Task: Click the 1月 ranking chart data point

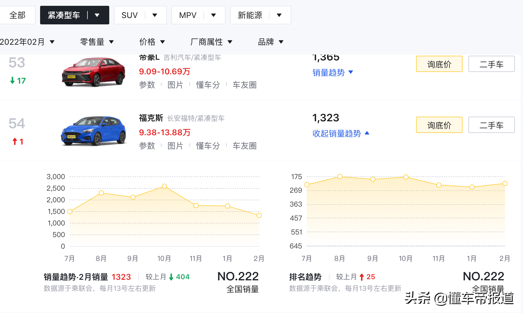Action: (472, 187)
